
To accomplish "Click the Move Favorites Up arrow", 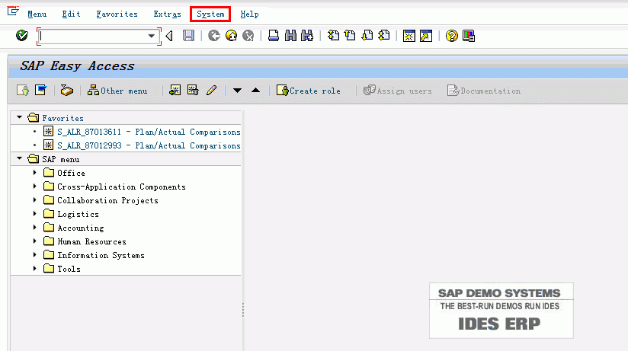I will [255, 91].
